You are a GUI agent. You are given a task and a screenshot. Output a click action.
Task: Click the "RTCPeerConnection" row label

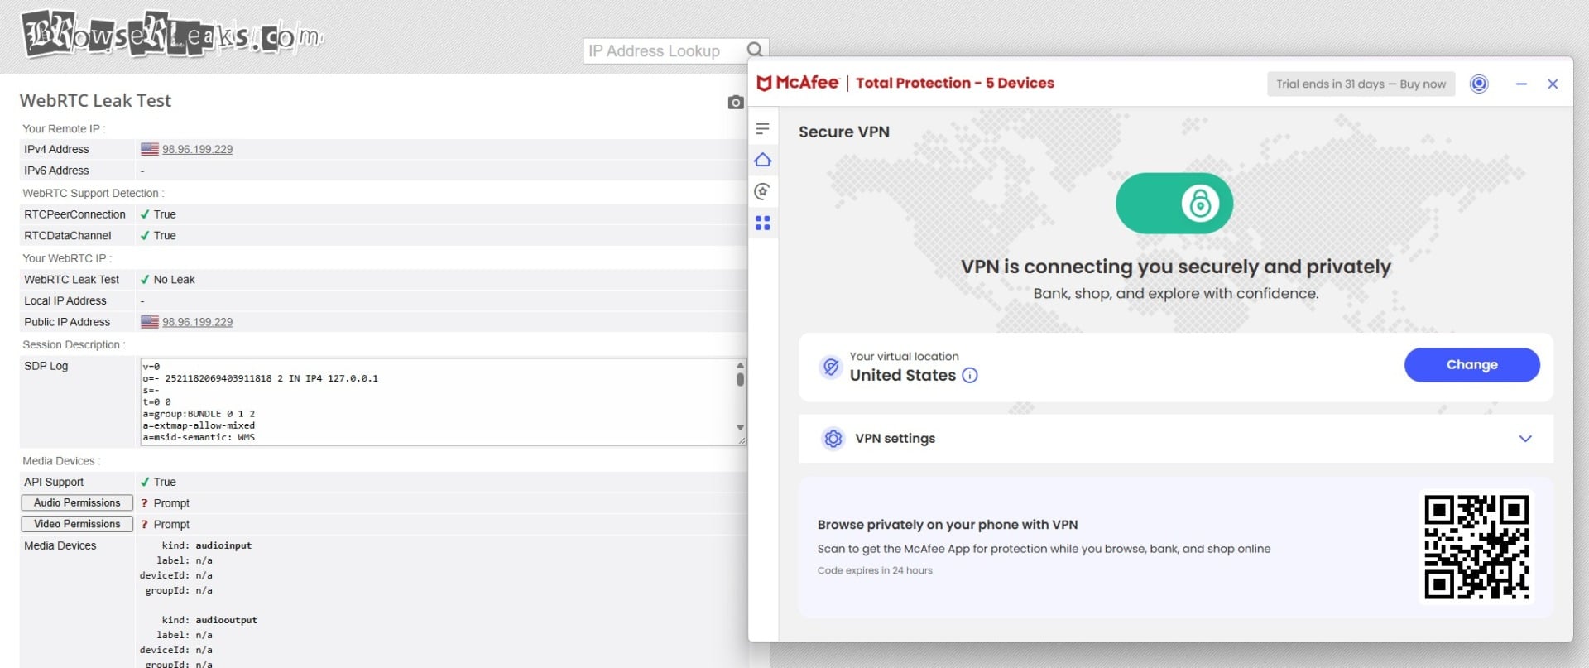click(x=74, y=214)
